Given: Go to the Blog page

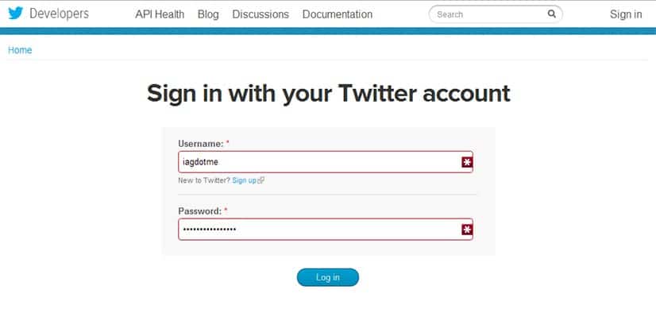Looking at the screenshot, I should [x=208, y=14].
